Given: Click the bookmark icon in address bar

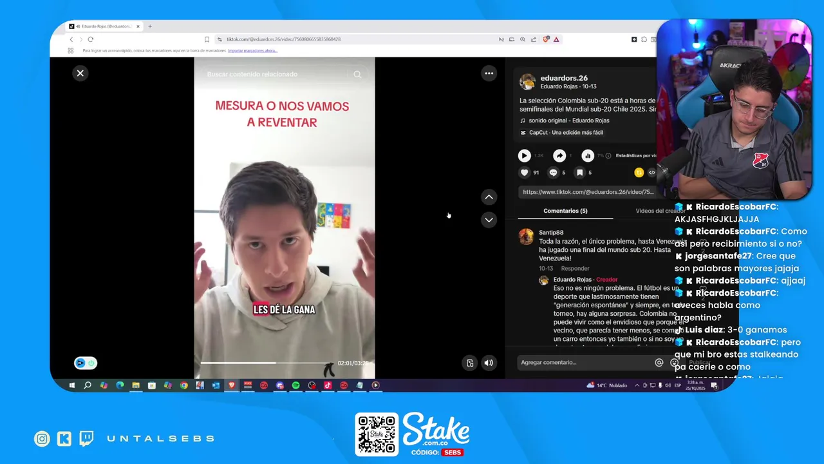Looking at the screenshot, I should pyautogui.click(x=207, y=39).
